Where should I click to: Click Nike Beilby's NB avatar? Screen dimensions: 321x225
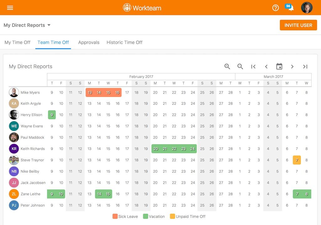pos(14,171)
